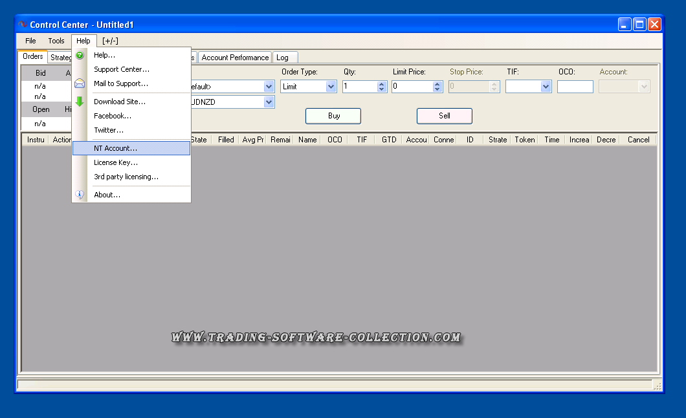Viewport: 686px width, 418px height.
Task: Click the Cancel column header
Action: coord(638,140)
